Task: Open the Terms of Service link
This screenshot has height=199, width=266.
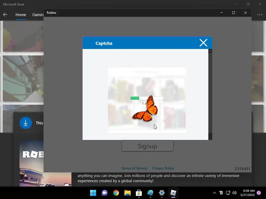Action: click(134, 168)
